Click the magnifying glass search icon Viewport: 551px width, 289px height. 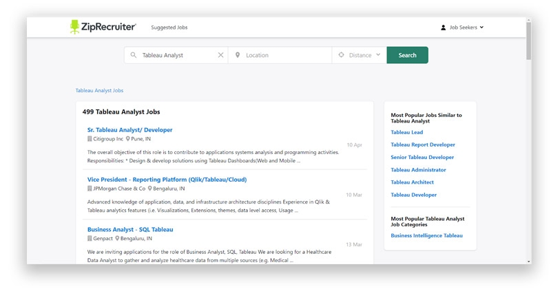[134, 55]
